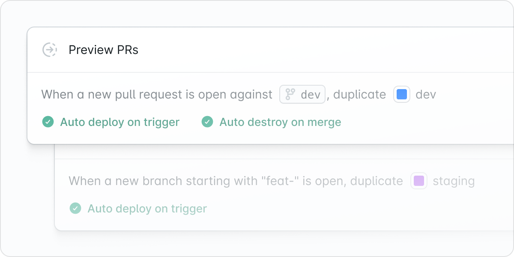Image resolution: width=514 pixels, height=257 pixels.
Task: Click the "When a new pull request is open against" text
Action: click(x=157, y=94)
